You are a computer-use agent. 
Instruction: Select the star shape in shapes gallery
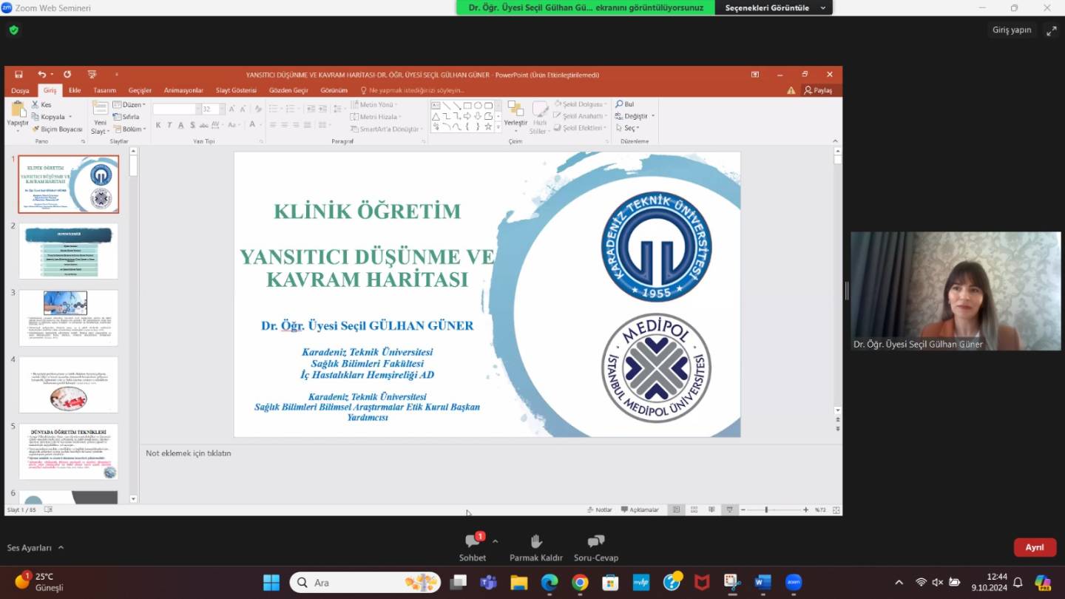[488, 126]
